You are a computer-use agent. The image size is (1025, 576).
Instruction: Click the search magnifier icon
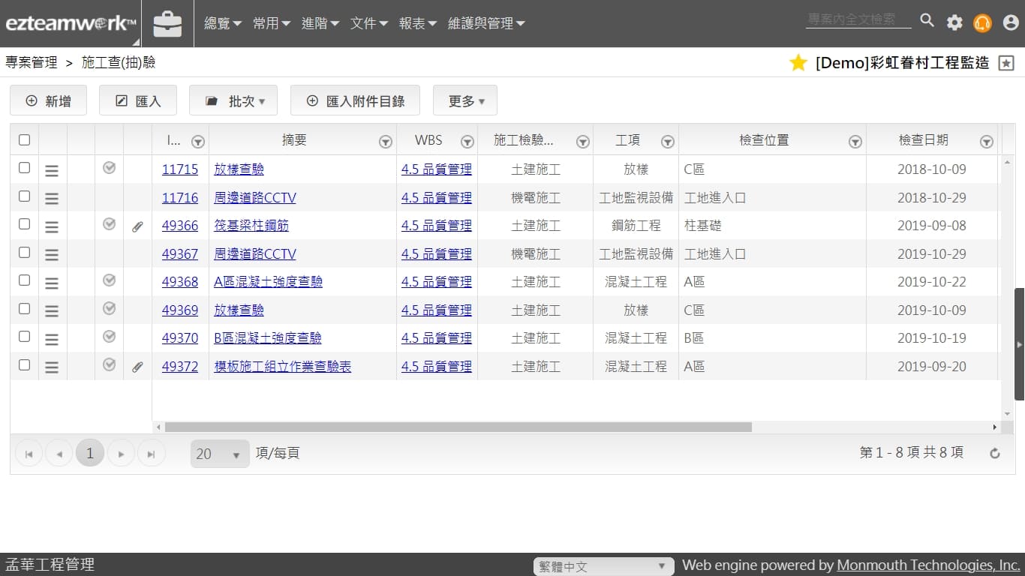[x=927, y=21]
